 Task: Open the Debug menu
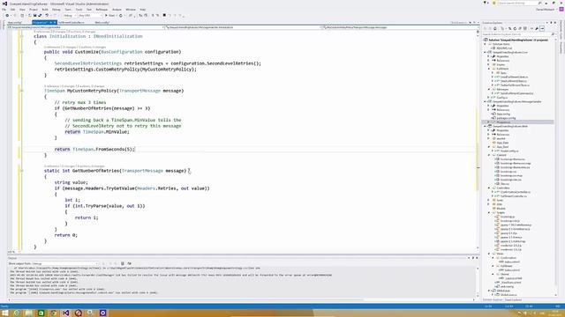point(56,10)
